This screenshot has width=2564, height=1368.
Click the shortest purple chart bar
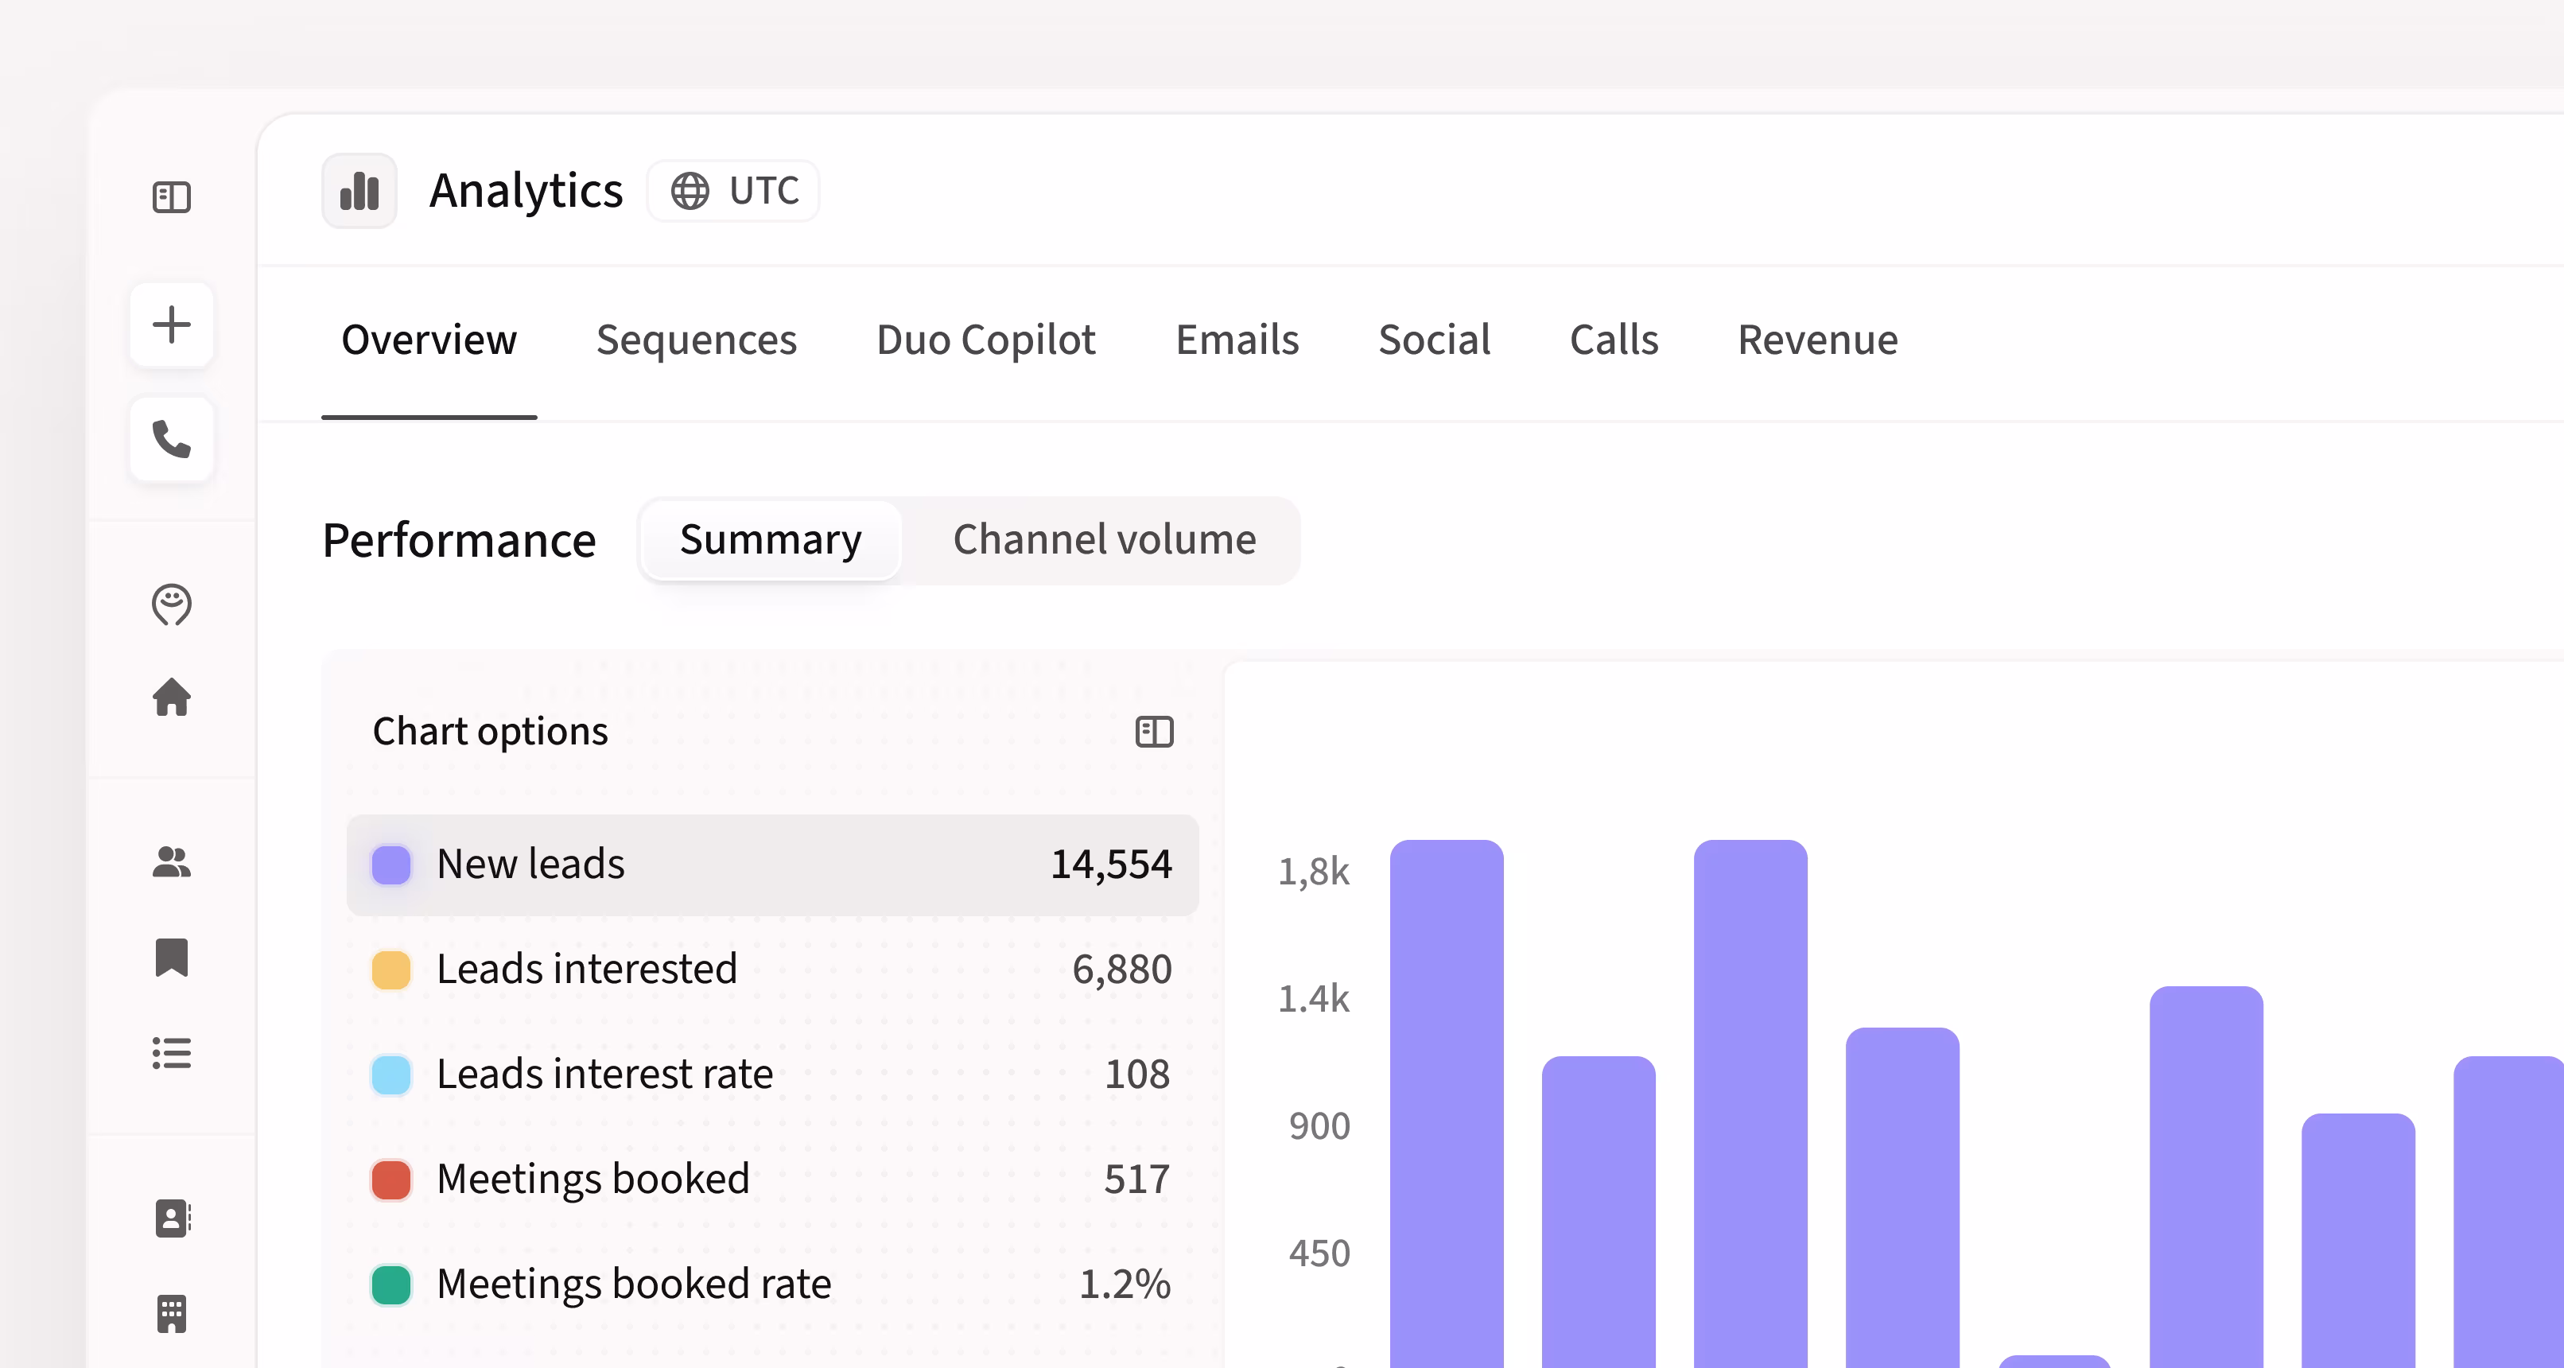[x=2054, y=1361]
